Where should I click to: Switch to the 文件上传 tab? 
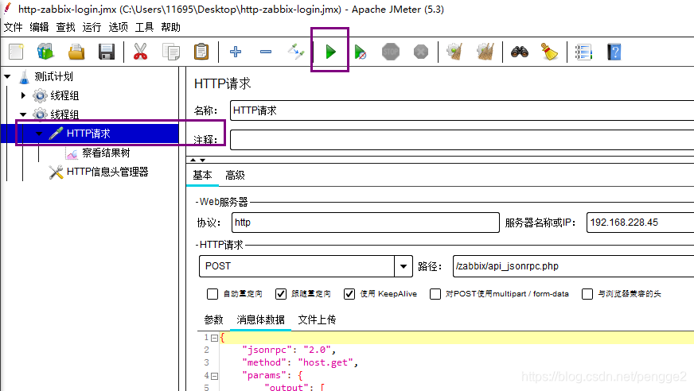pos(317,319)
